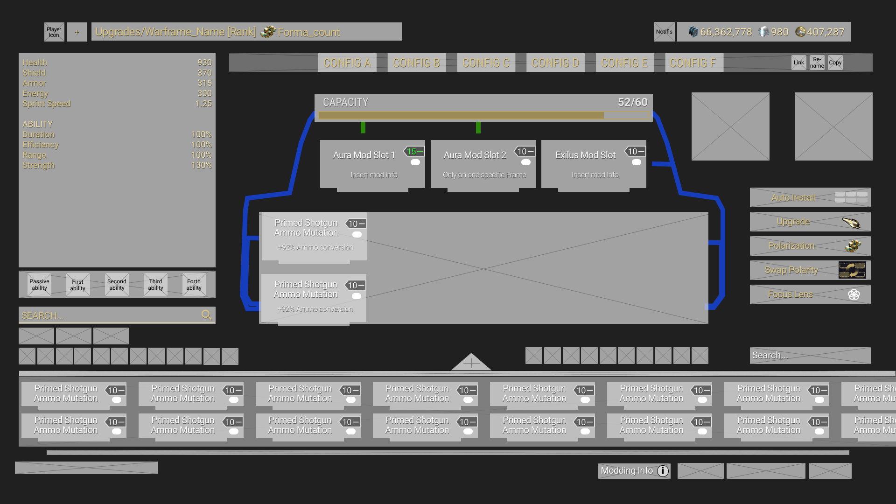896x504 pixels.
Task: Click the Focus Lens flower icon
Action: 854,294
